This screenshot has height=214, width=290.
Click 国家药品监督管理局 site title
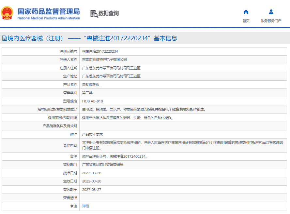(49, 11)
